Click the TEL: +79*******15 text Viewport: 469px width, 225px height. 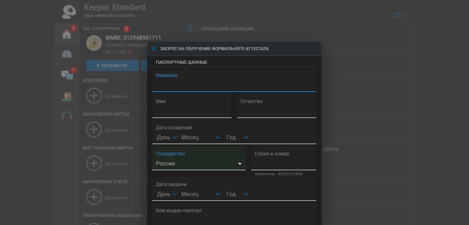click(101, 29)
